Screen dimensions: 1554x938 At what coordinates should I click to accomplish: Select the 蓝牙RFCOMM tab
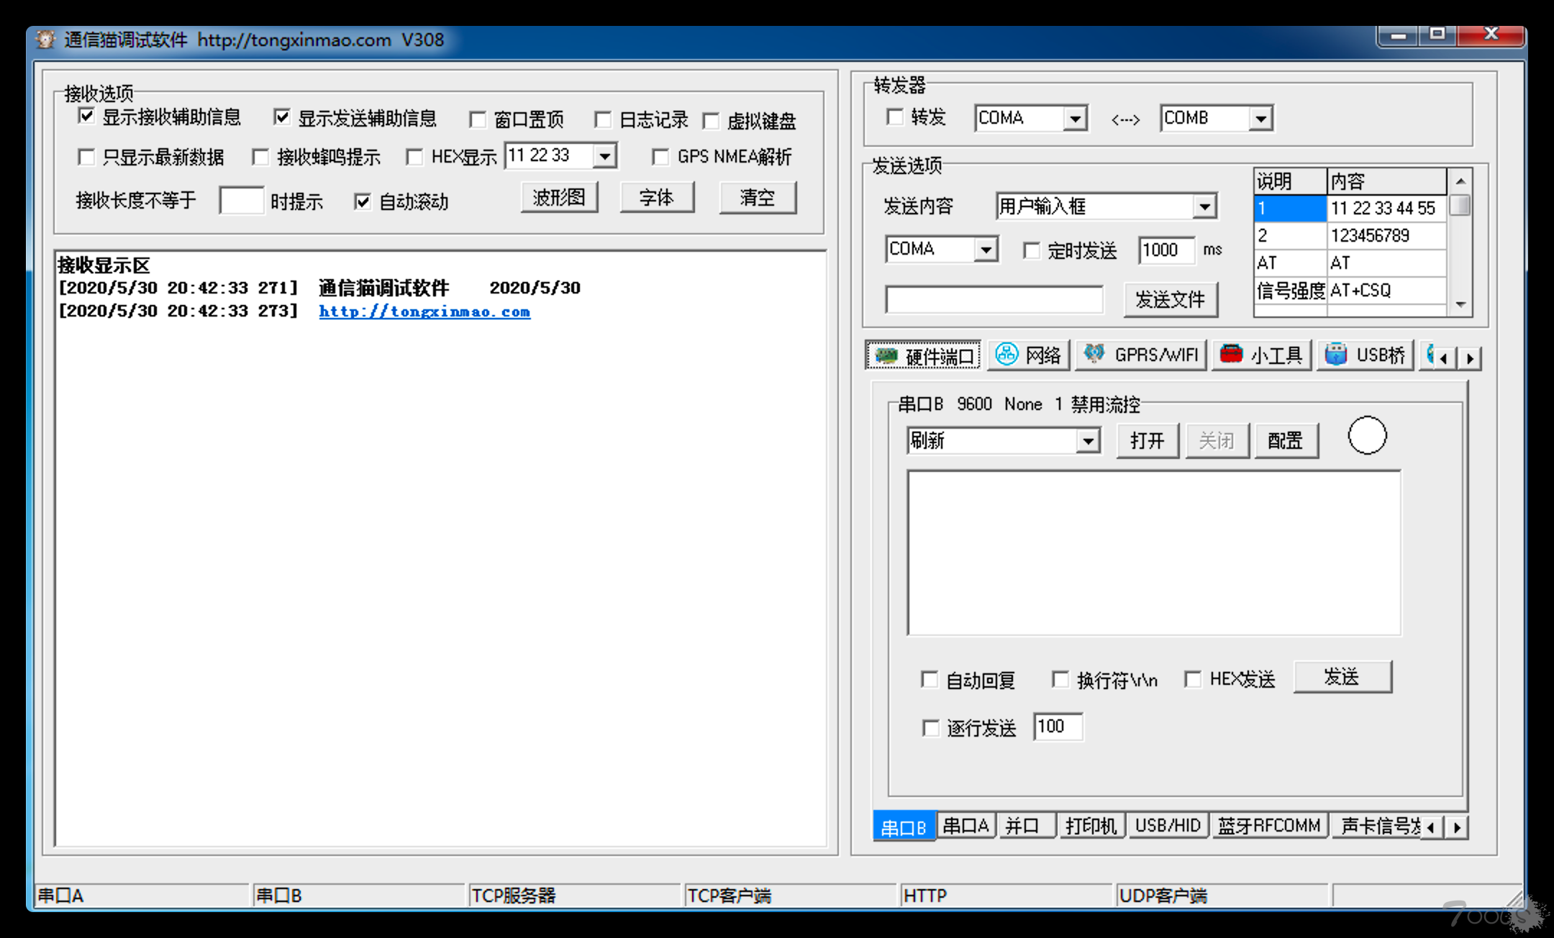[1269, 826]
